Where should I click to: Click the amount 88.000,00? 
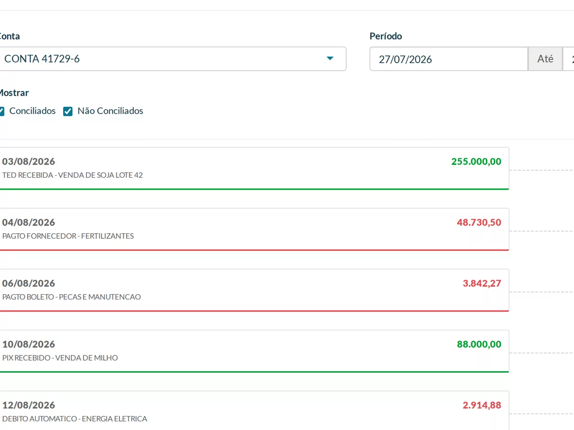pyautogui.click(x=479, y=344)
